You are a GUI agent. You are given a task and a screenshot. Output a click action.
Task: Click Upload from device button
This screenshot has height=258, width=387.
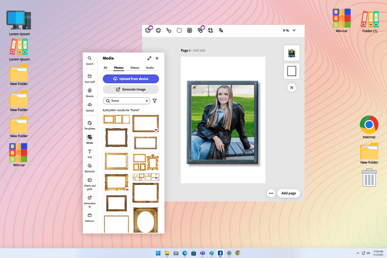pyautogui.click(x=131, y=79)
